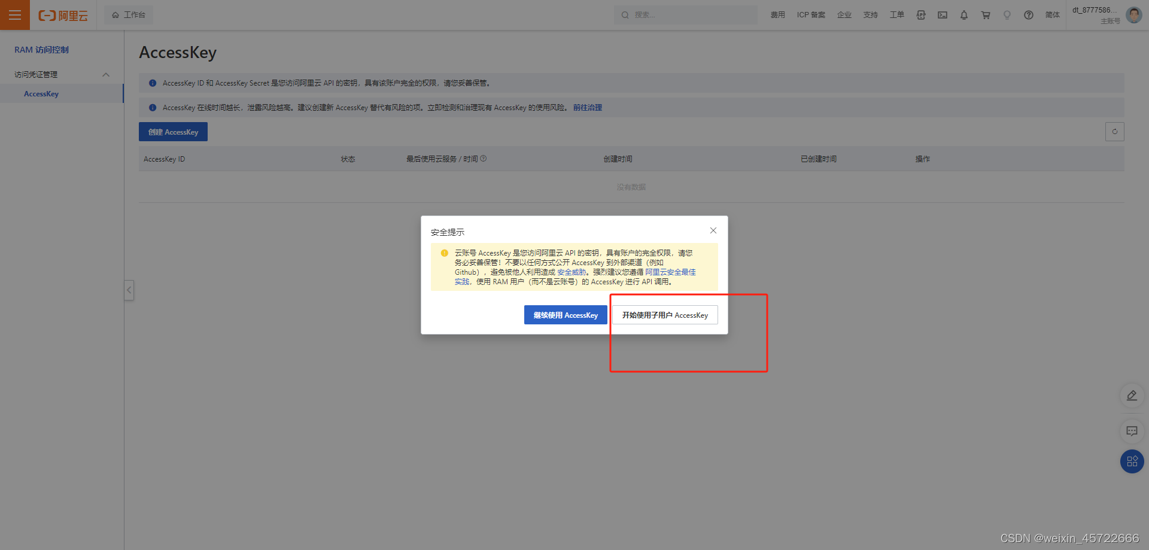Screen dimensions: 1149x550
Task: Open the 支持 menu
Action: pyautogui.click(x=870, y=15)
